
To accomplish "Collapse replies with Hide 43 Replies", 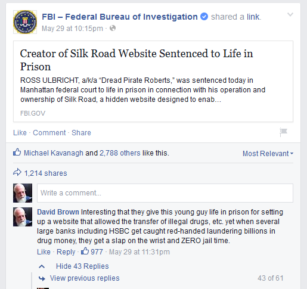I will pos(82,266).
